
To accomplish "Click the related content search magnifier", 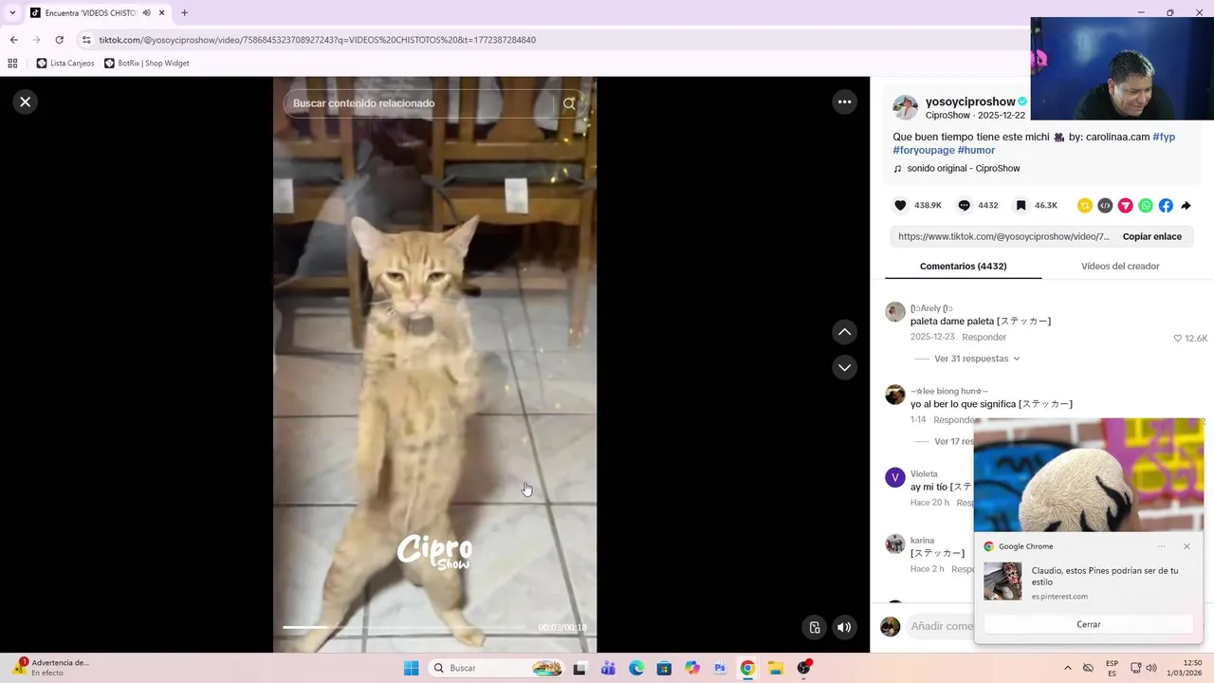I will [569, 103].
